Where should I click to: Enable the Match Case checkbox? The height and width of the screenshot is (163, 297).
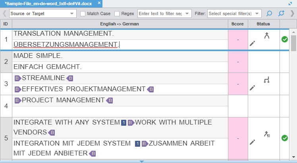click(x=83, y=13)
